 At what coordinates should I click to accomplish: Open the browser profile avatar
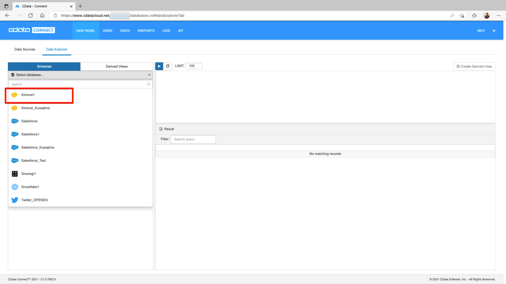(x=487, y=16)
